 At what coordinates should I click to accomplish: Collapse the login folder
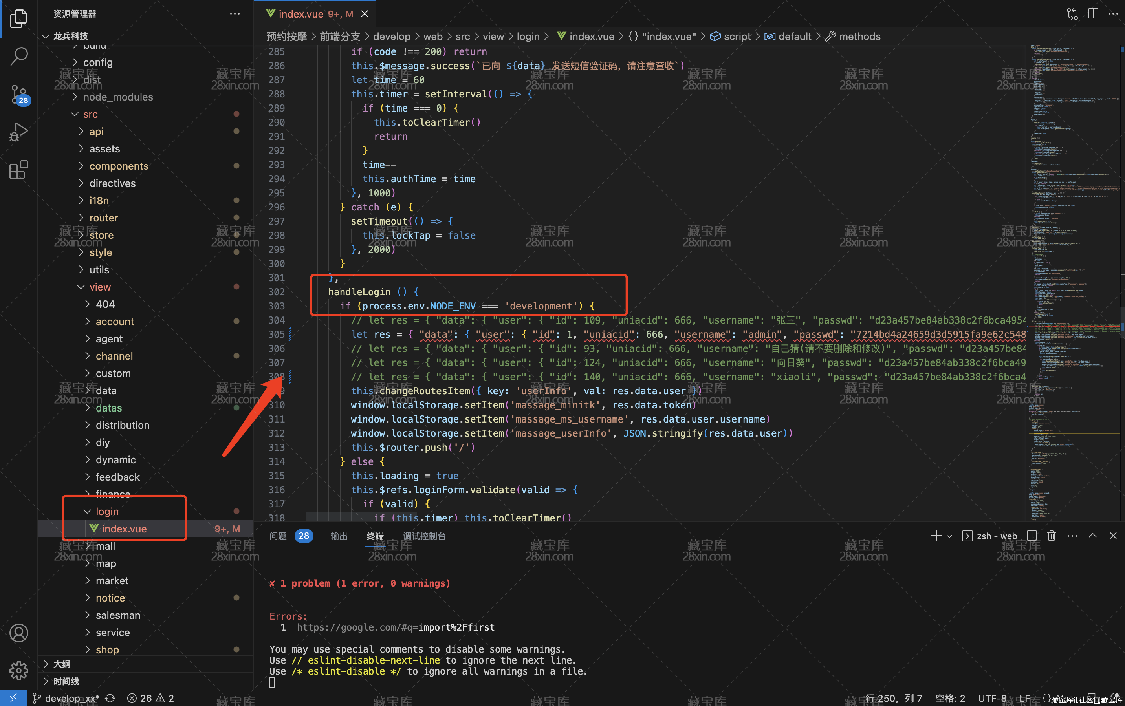pos(107,511)
